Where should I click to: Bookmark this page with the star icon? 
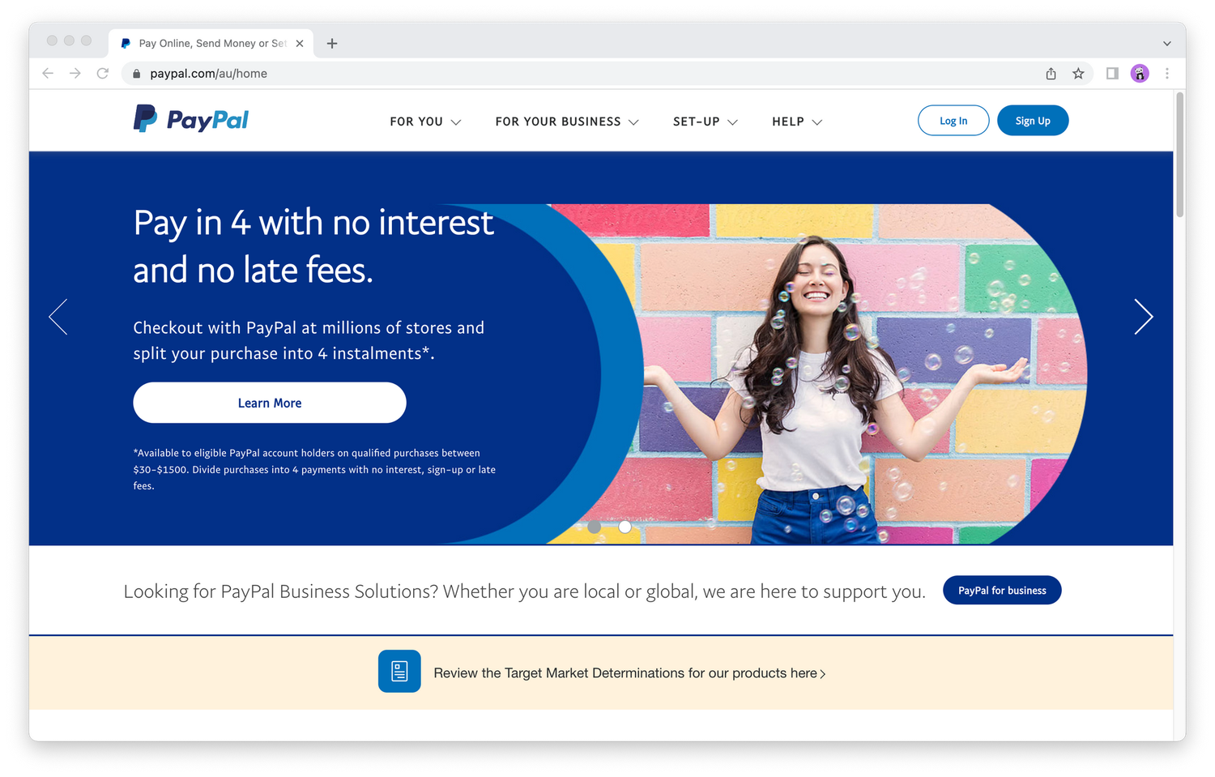pyautogui.click(x=1078, y=74)
